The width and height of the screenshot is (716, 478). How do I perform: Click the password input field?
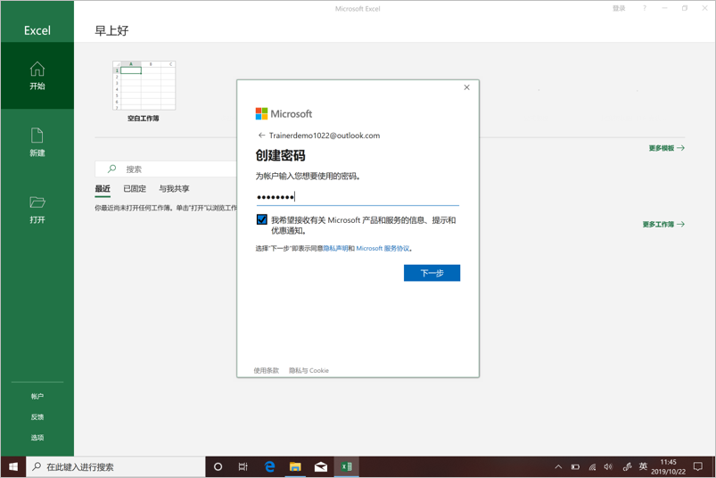coord(357,197)
